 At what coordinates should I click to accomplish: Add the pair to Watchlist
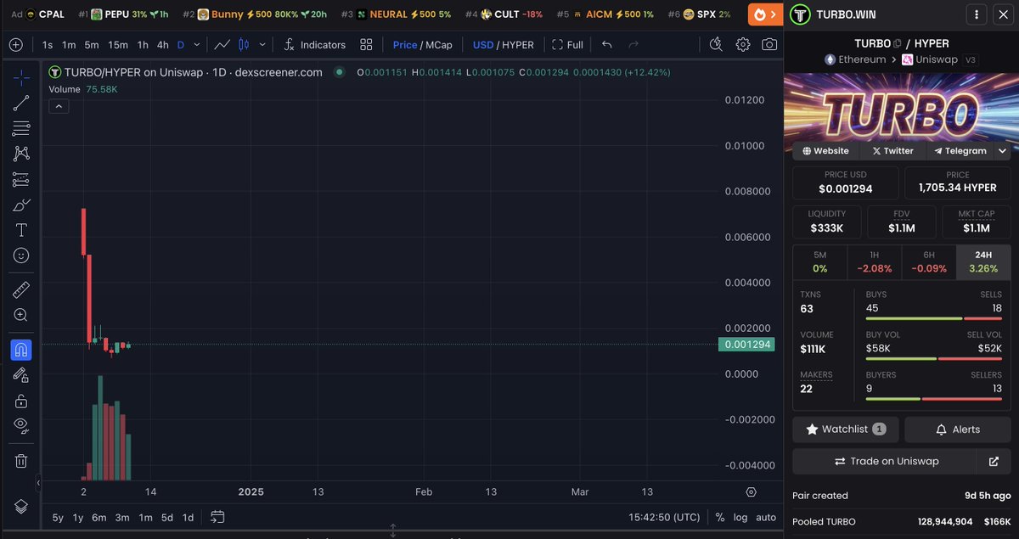[x=845, y=430]
